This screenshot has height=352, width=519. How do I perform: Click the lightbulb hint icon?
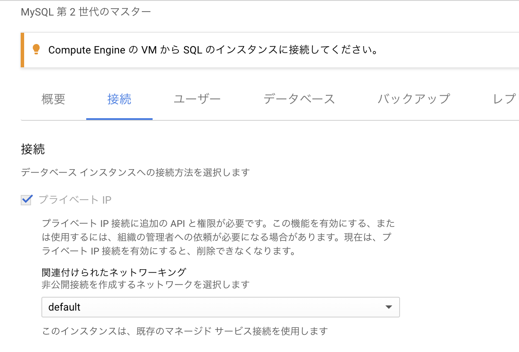pos(36,50)
